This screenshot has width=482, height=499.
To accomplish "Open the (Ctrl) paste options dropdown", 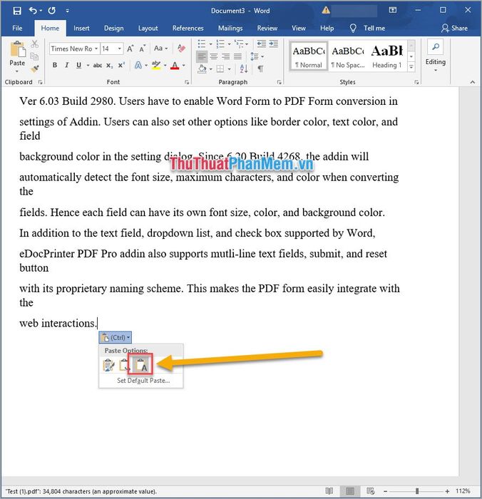I will pyautogui.click(x=116, y=337).
